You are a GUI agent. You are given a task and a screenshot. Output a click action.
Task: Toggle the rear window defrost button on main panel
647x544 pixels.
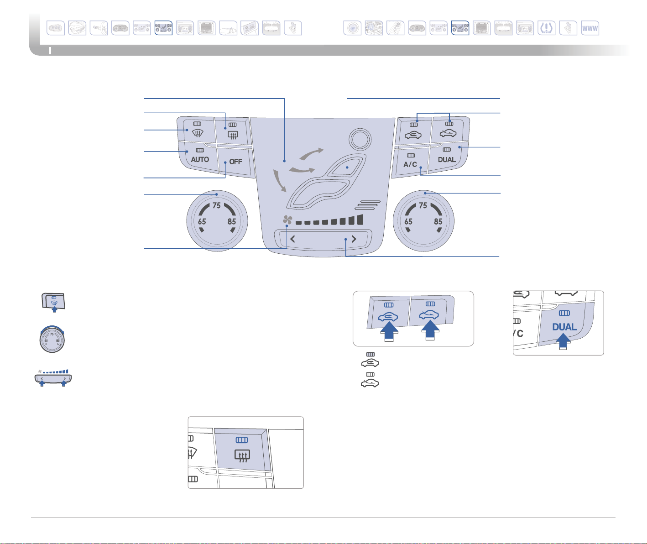232,131
